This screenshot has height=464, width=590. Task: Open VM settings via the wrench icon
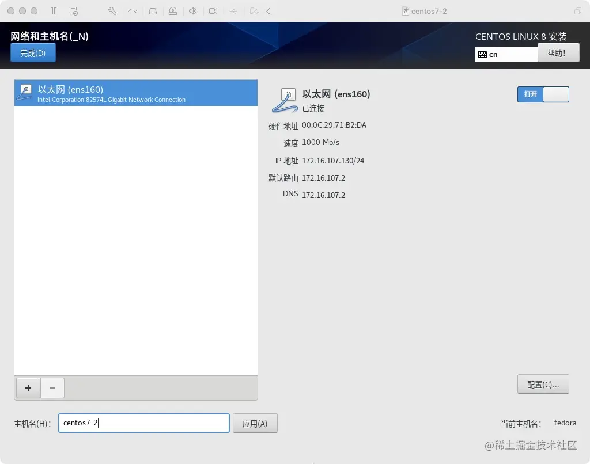pyautogui.click(x=112, y=11)
